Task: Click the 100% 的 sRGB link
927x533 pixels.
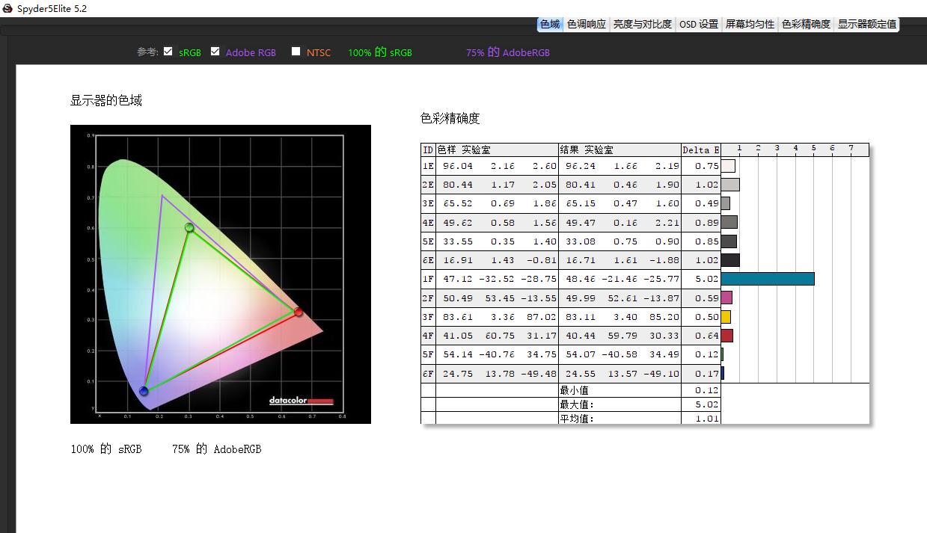Action: (x=379, y=52)
